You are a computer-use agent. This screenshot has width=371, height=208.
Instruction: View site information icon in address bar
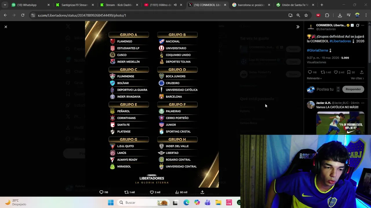(x=33, y=15)
